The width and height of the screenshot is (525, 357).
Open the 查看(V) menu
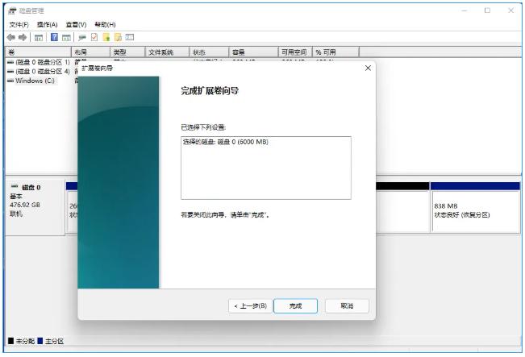(76, 24)
